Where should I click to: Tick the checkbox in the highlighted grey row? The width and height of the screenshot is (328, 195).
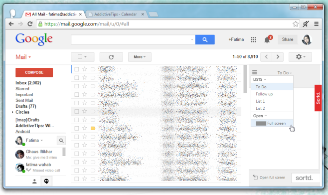tap(77, 111)
